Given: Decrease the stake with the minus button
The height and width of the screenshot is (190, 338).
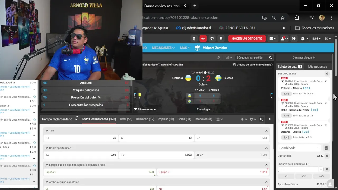Looking at the screenshot, I should (x=280, y=169).
